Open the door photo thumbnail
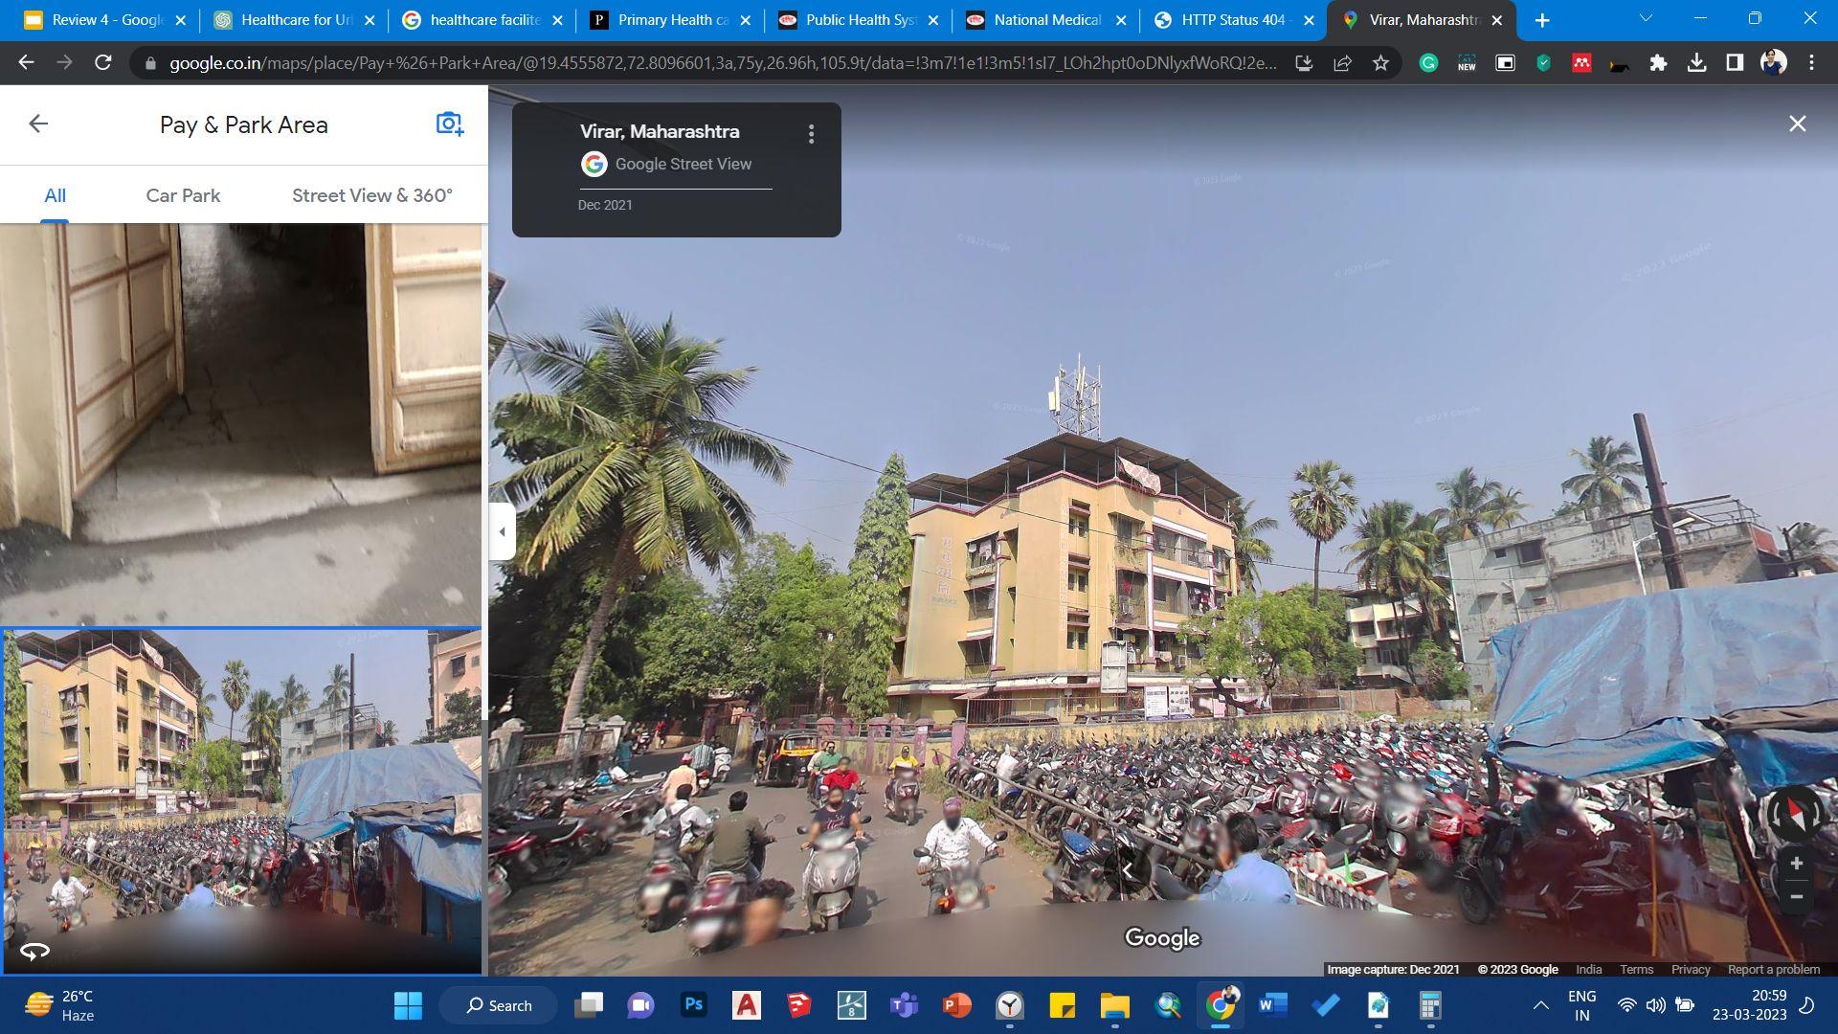Viewport: 1838px width, 1034px height. tap(241, 424)
